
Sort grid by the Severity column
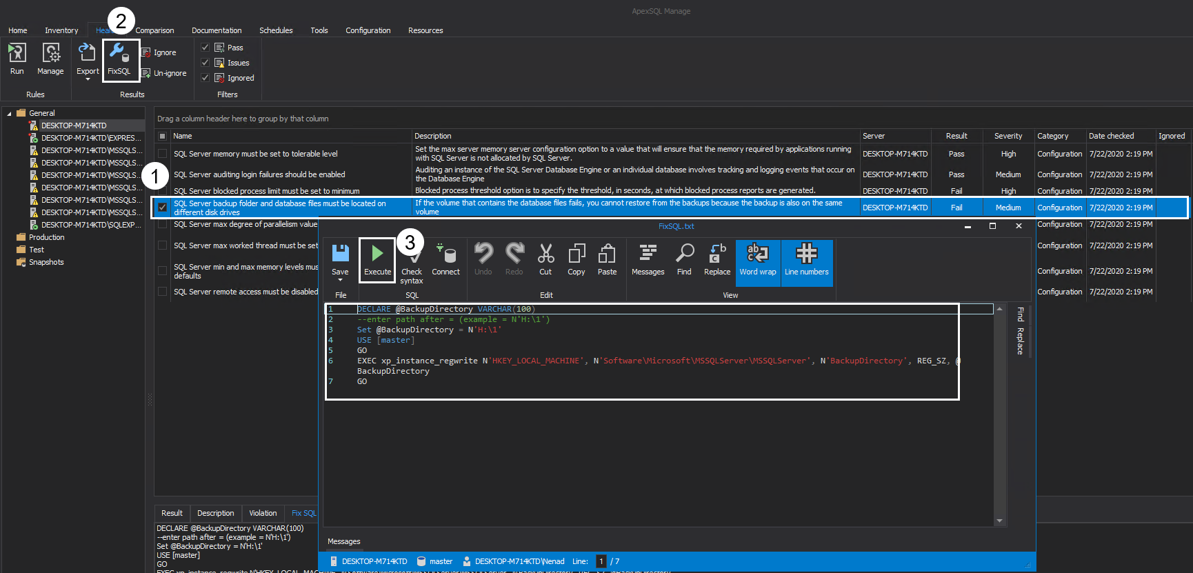(1008, 137)
